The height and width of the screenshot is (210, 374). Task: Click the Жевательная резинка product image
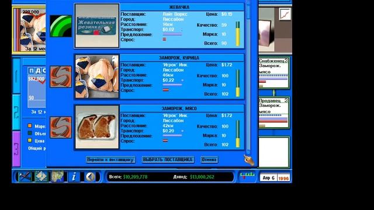tap(97, 26)
